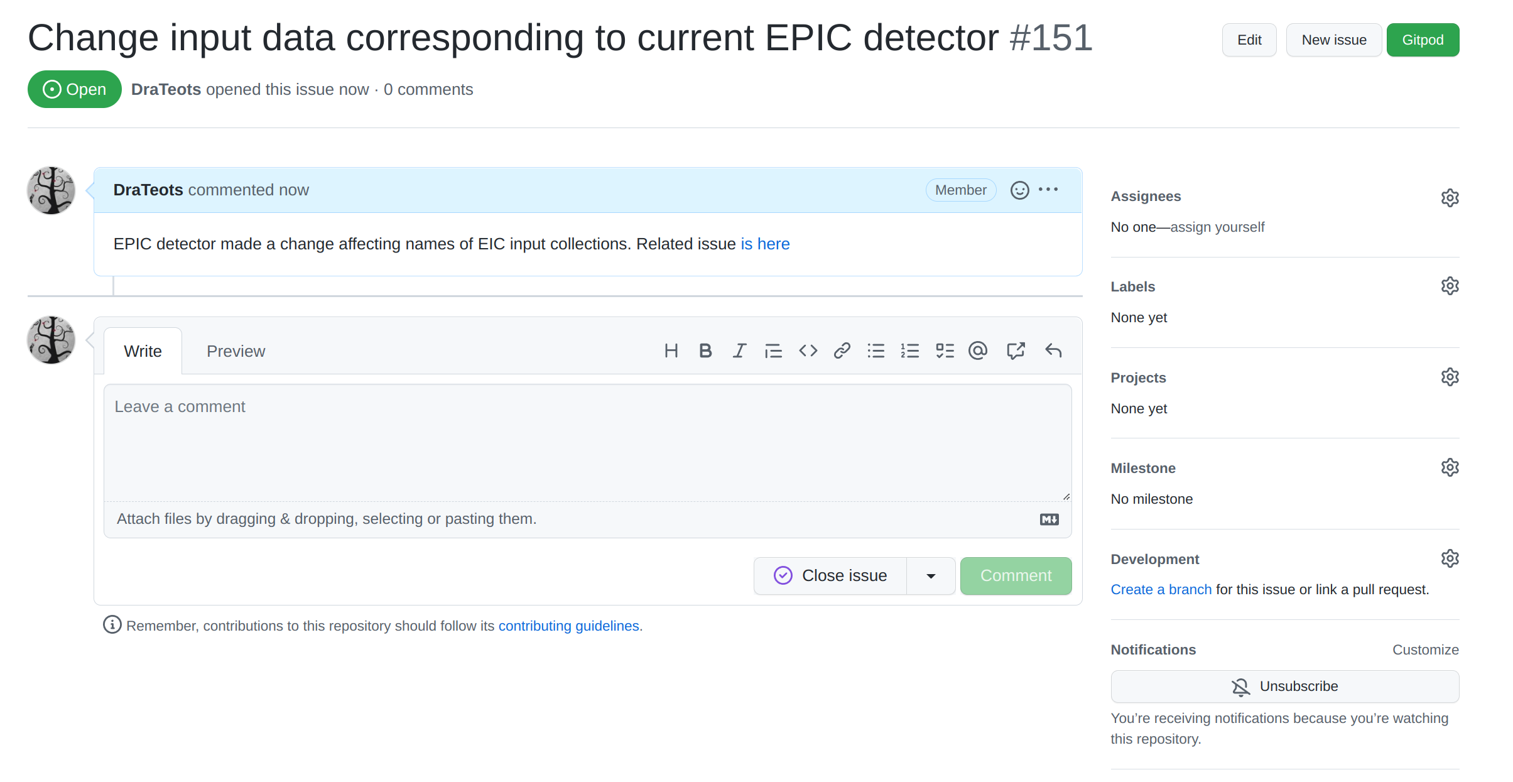Click the info icon beside contribution reminder
The image size is (1513, 782).
point(112,625)
